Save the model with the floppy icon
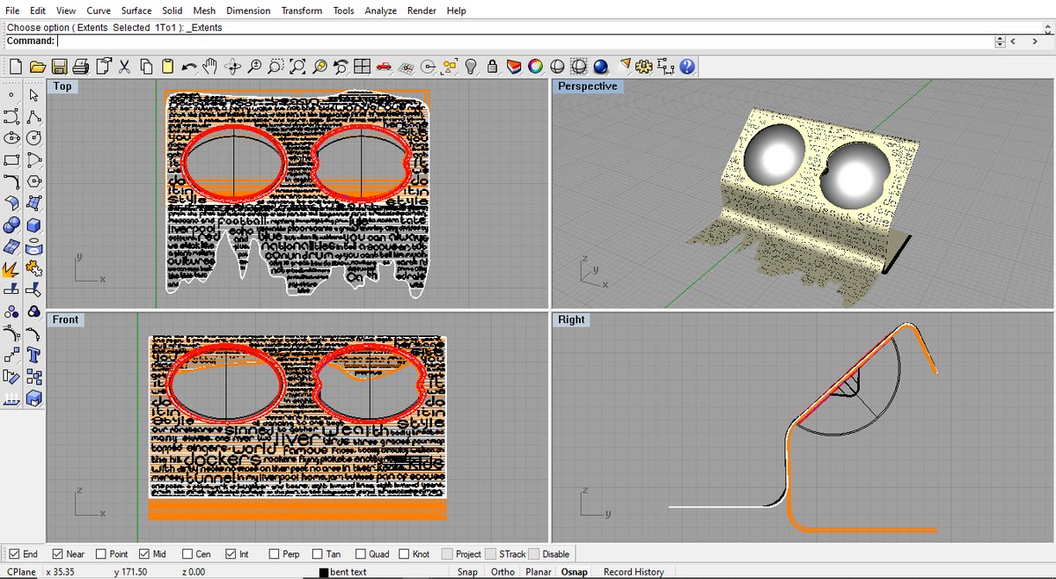1056x579 pixels. (x=59, y=67)
